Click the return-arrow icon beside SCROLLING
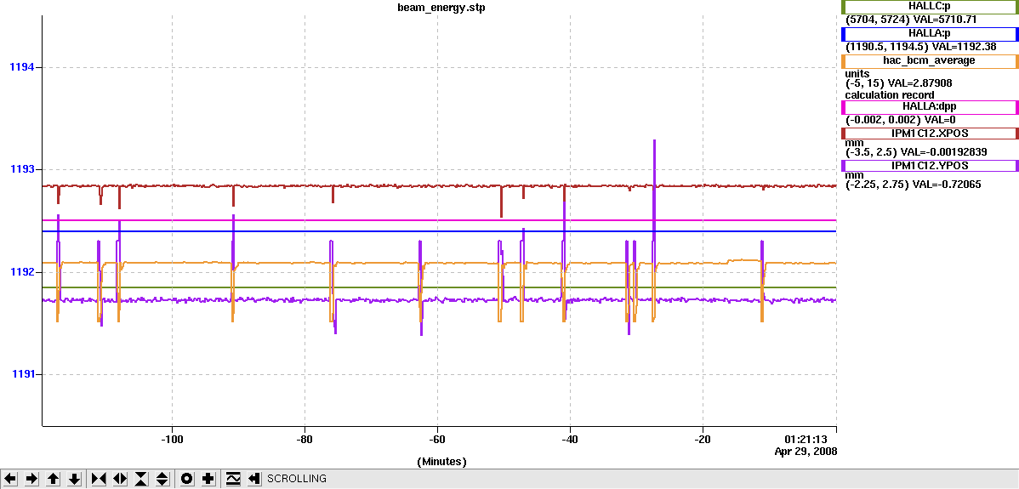This screenshot has height=489, width=1019. pos(254,479)
